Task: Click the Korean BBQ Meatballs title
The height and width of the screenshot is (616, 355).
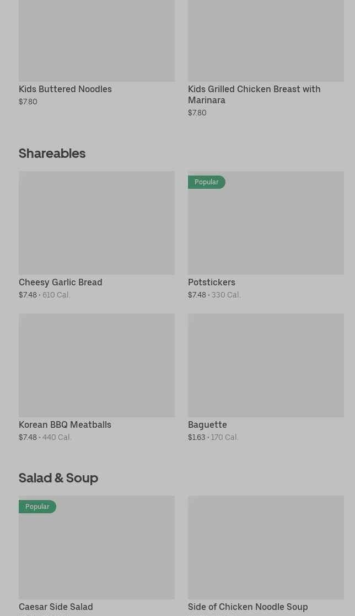Action: pyautogui.click(x=65, y=424)
